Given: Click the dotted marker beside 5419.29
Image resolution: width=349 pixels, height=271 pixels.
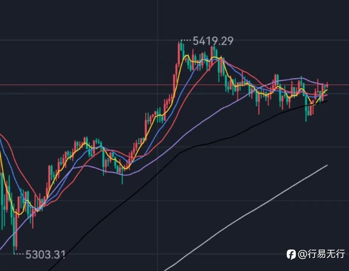Looking at the screenshot, I should (185, 40).
